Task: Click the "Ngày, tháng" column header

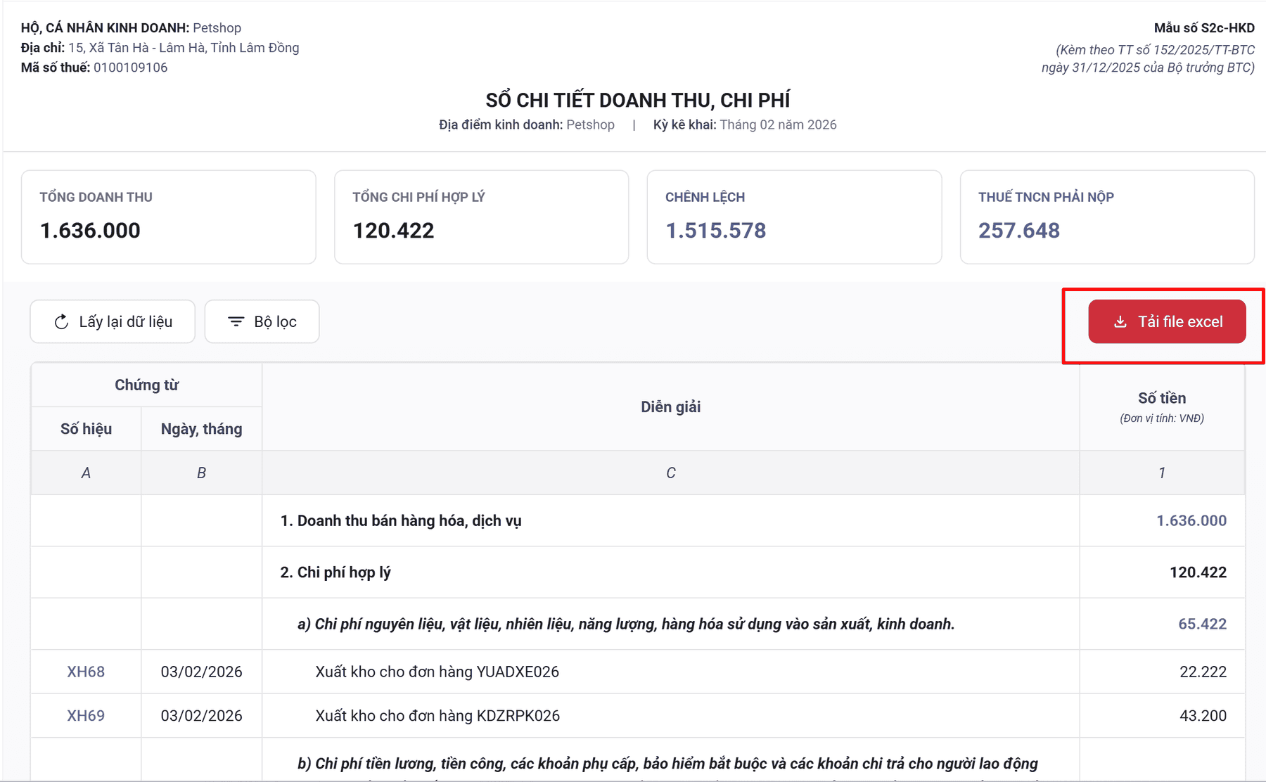Action: (x=201, y=429)
